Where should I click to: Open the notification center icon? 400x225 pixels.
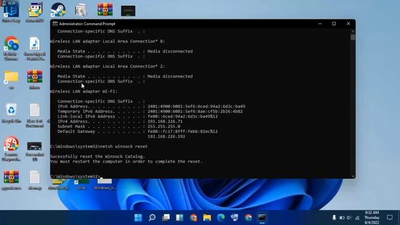[389, 217]
